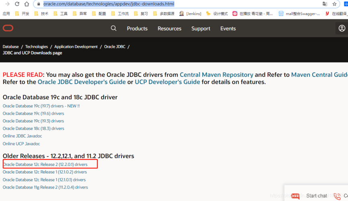Open the Events menu
348x201 pixels.
click(x=228, y=29)
